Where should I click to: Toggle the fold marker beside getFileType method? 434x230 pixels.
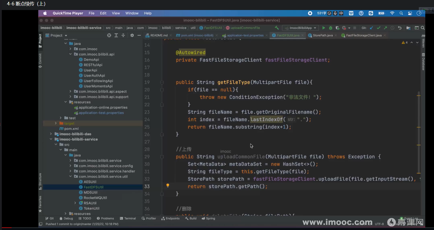pos(162,82)
